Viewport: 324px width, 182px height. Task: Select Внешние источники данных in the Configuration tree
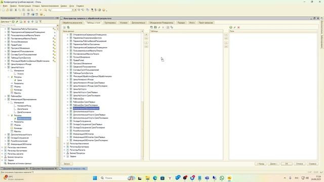(19, 163)
